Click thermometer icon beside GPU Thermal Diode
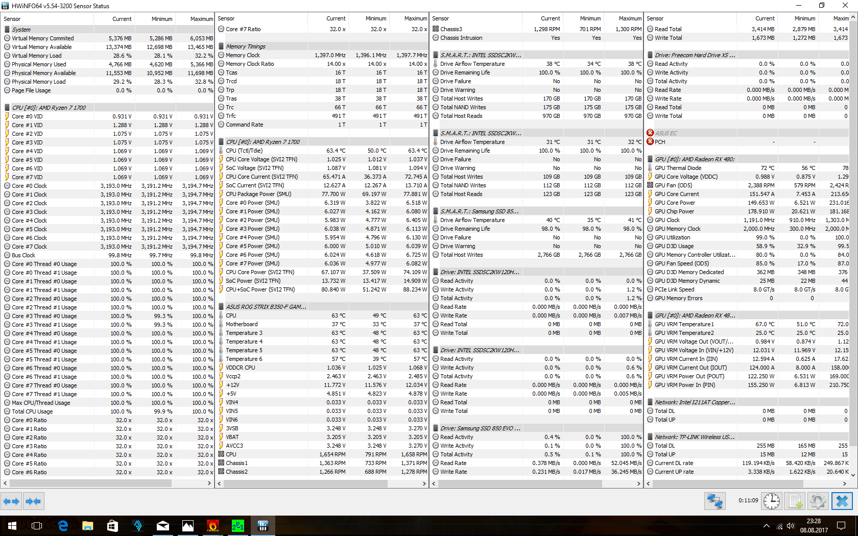858x536 pixels. (x=650, y=168)
